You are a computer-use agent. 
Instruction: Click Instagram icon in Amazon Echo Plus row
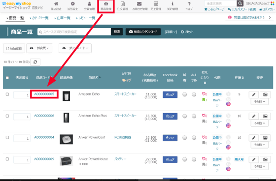(228, 125)
